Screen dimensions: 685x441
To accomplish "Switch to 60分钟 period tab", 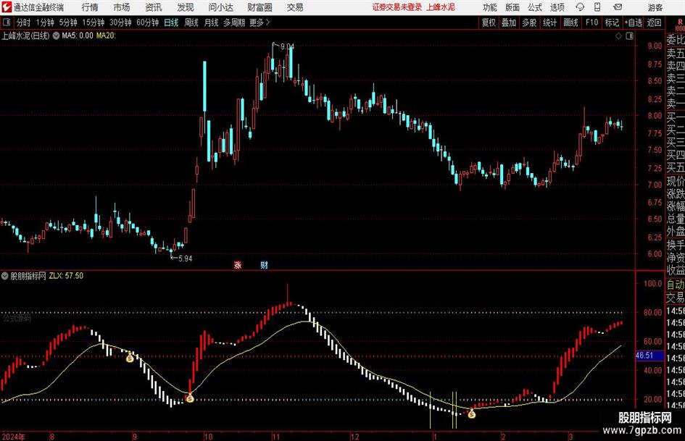I will (x=148, y=22).
